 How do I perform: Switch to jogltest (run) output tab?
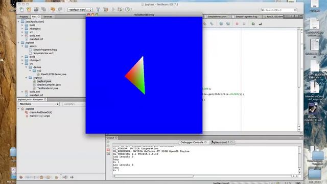(221, 142)
